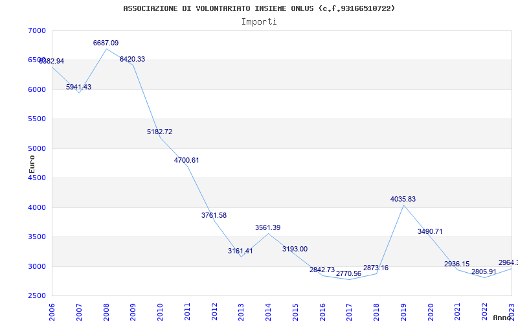Click the 2013 low point on the line

241,257
